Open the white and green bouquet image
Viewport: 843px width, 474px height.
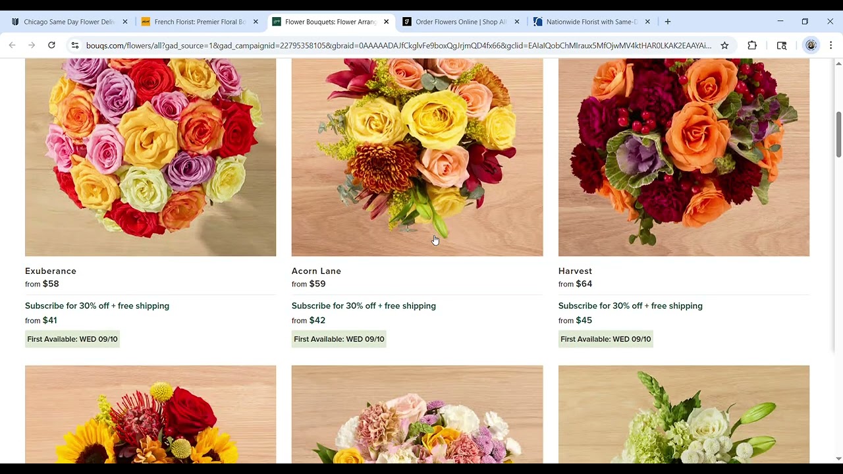tap(684, 414)
